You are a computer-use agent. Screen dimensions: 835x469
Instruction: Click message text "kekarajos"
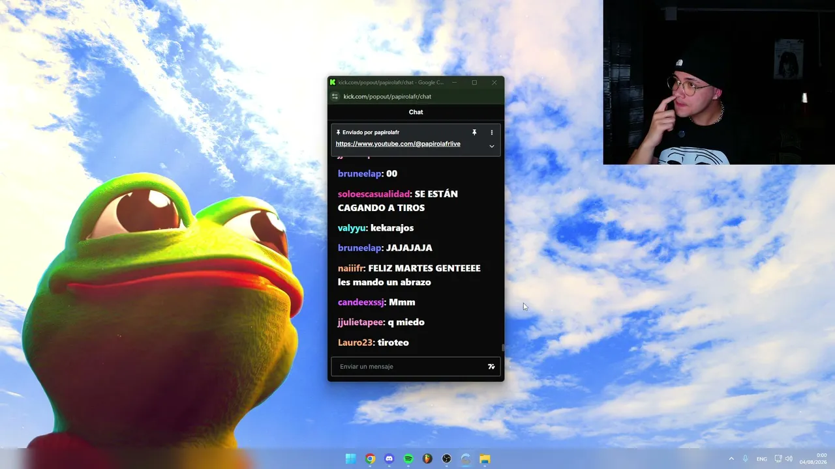click(x=392, y=228)
